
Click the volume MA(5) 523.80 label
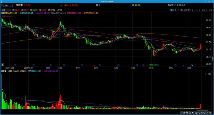click(20, 71)
